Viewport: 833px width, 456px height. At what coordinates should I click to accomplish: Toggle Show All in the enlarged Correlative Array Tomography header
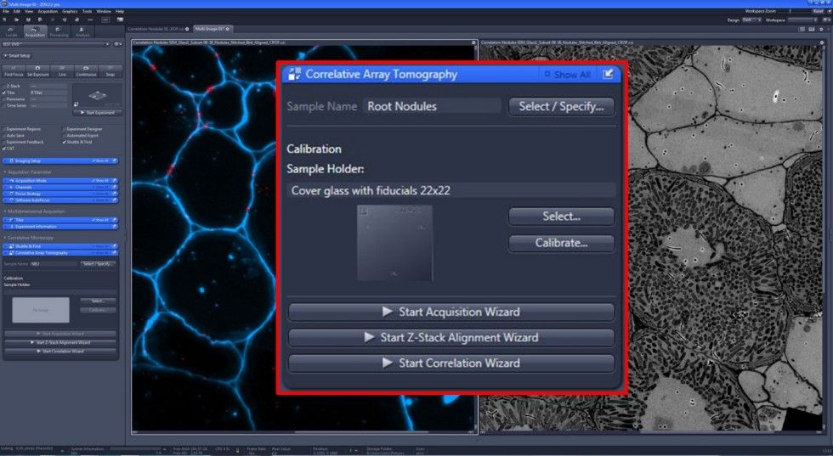coord(568,75)
